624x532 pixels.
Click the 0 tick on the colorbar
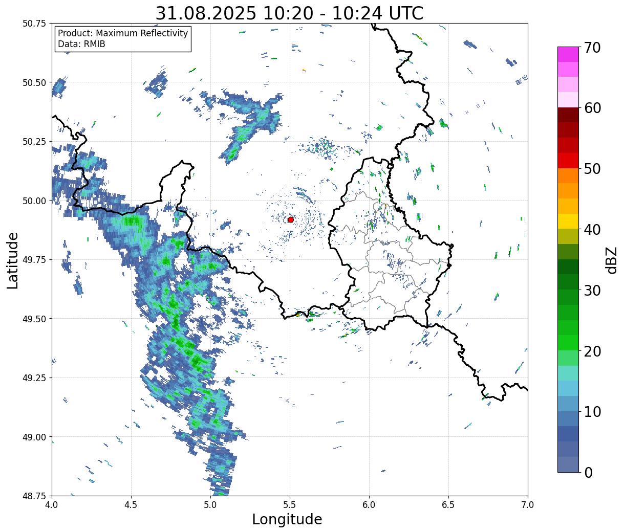[x=588, y=472]
